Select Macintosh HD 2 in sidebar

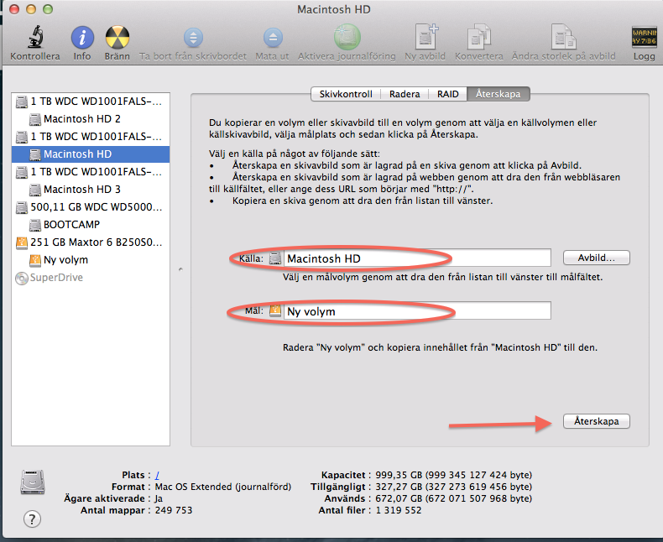tap(91, 119)
